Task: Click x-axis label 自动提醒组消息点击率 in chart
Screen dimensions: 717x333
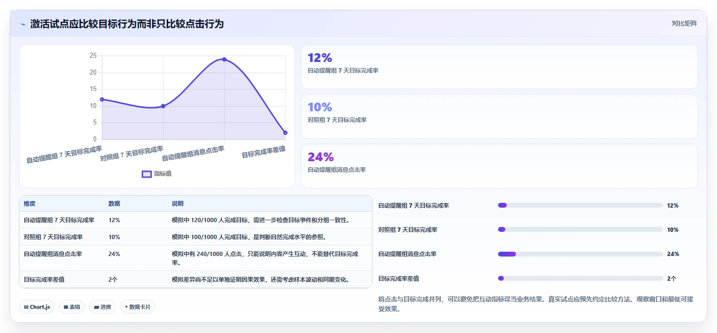Action: coord(193,153)
